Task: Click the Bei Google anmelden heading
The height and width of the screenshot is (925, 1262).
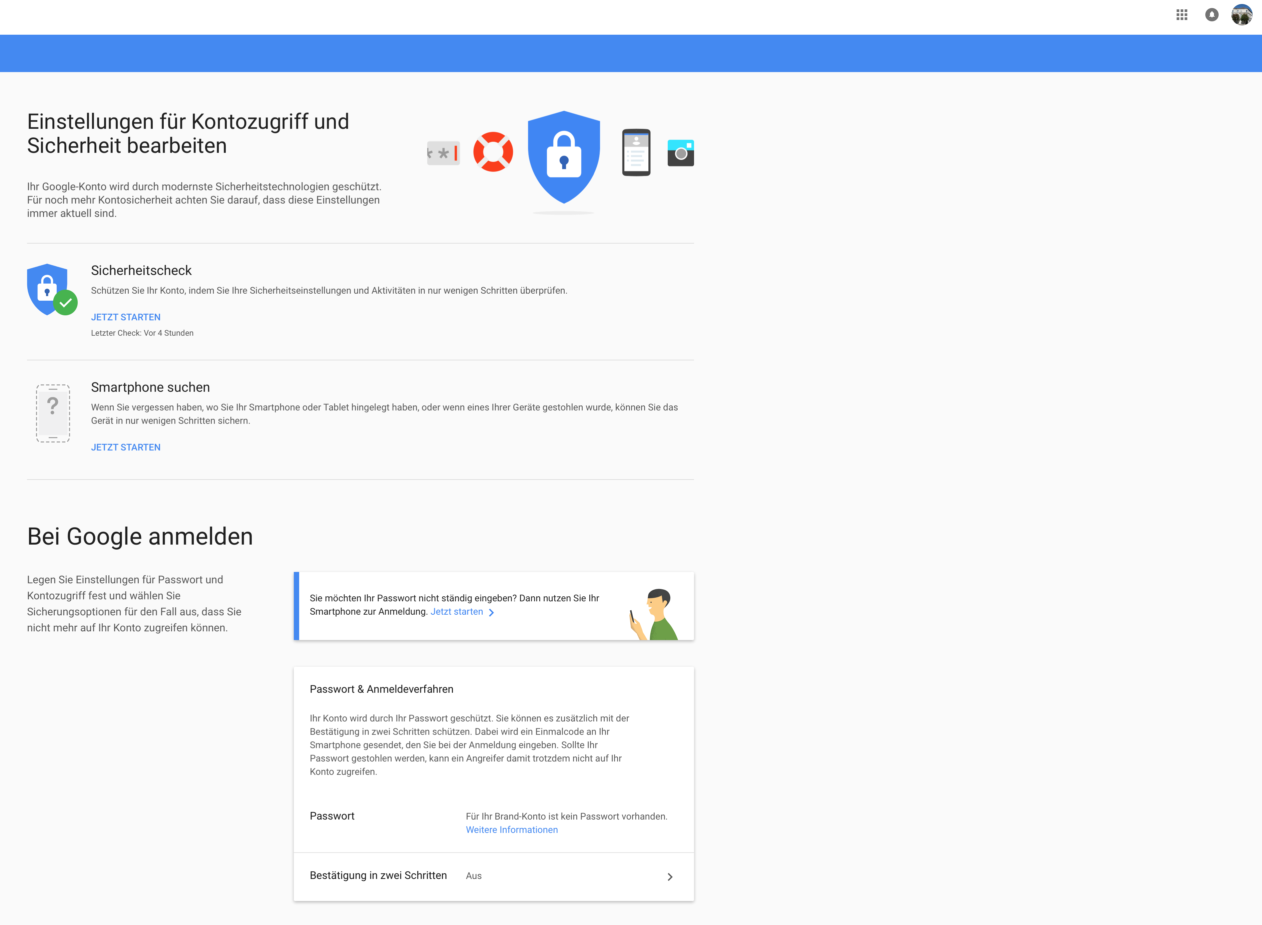Action: click(140, 536)
